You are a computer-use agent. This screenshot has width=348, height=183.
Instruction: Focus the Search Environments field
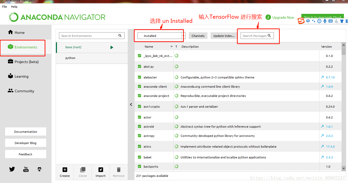point(92,36)
